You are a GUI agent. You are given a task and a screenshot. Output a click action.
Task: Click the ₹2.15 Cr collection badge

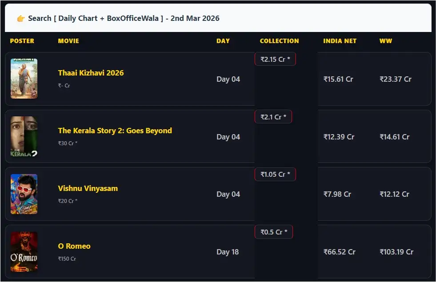click(275, 59)
